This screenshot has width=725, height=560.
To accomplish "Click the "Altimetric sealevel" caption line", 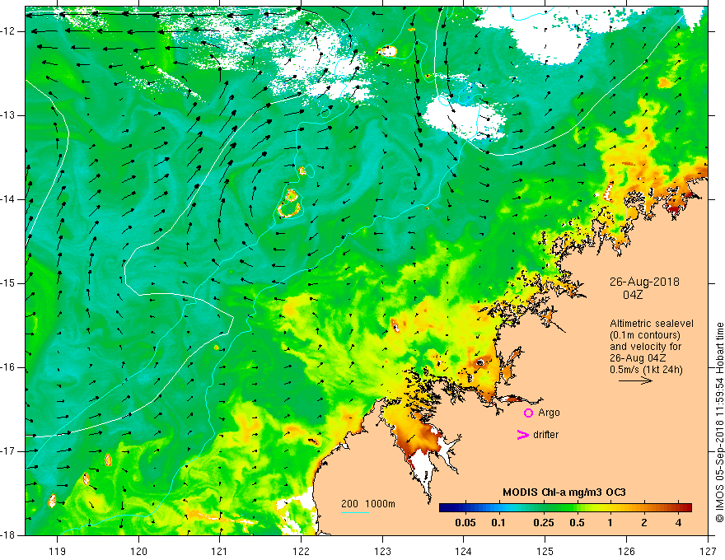I will click(x=652, y=324).
